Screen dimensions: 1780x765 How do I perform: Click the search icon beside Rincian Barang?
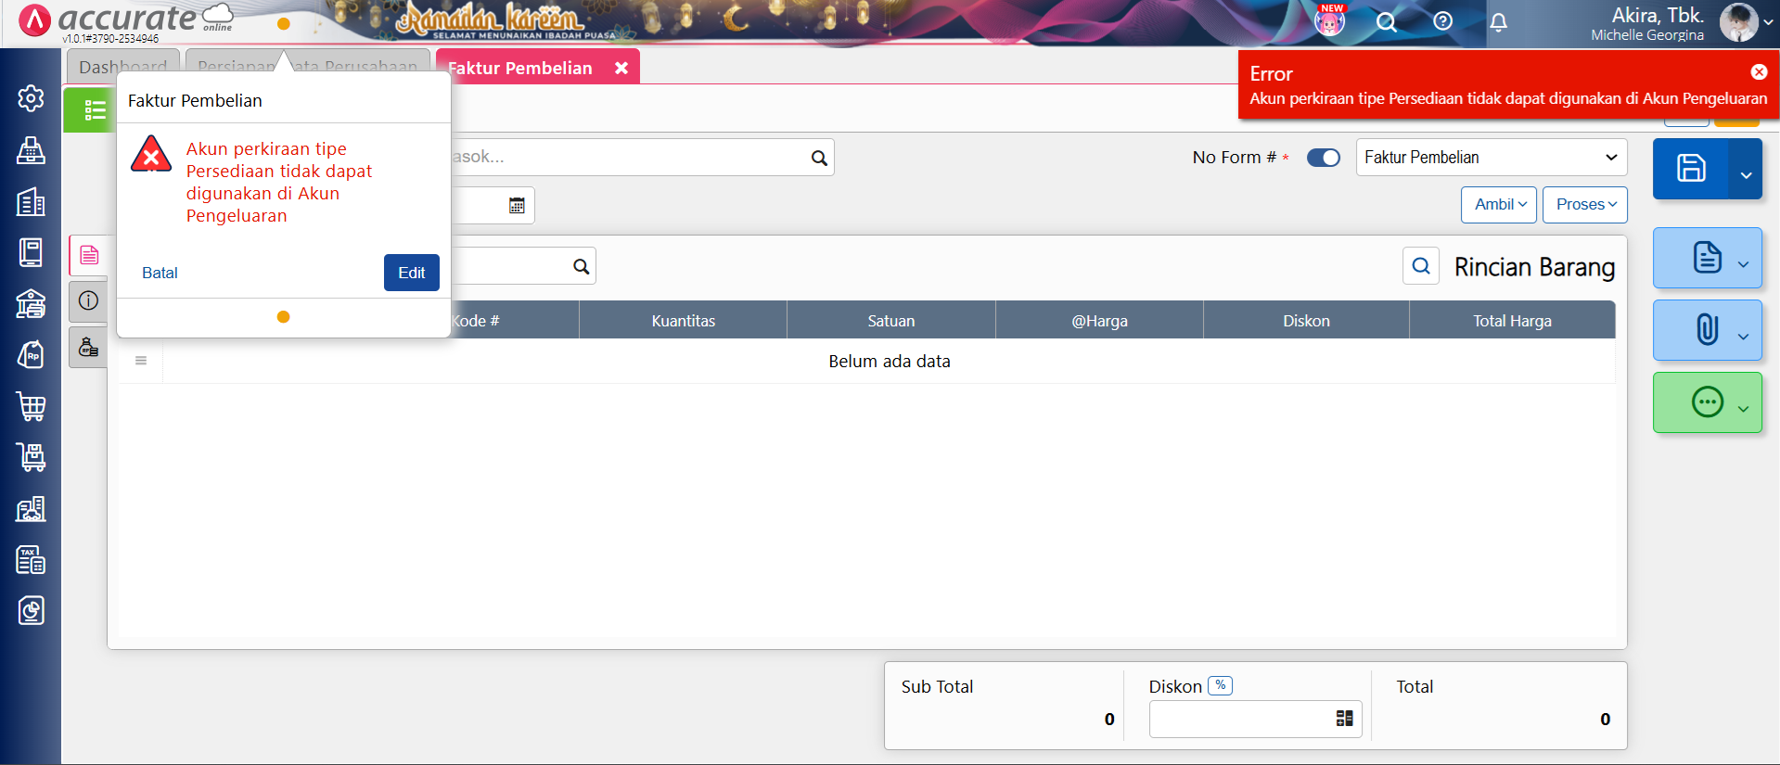(1420, 267)
